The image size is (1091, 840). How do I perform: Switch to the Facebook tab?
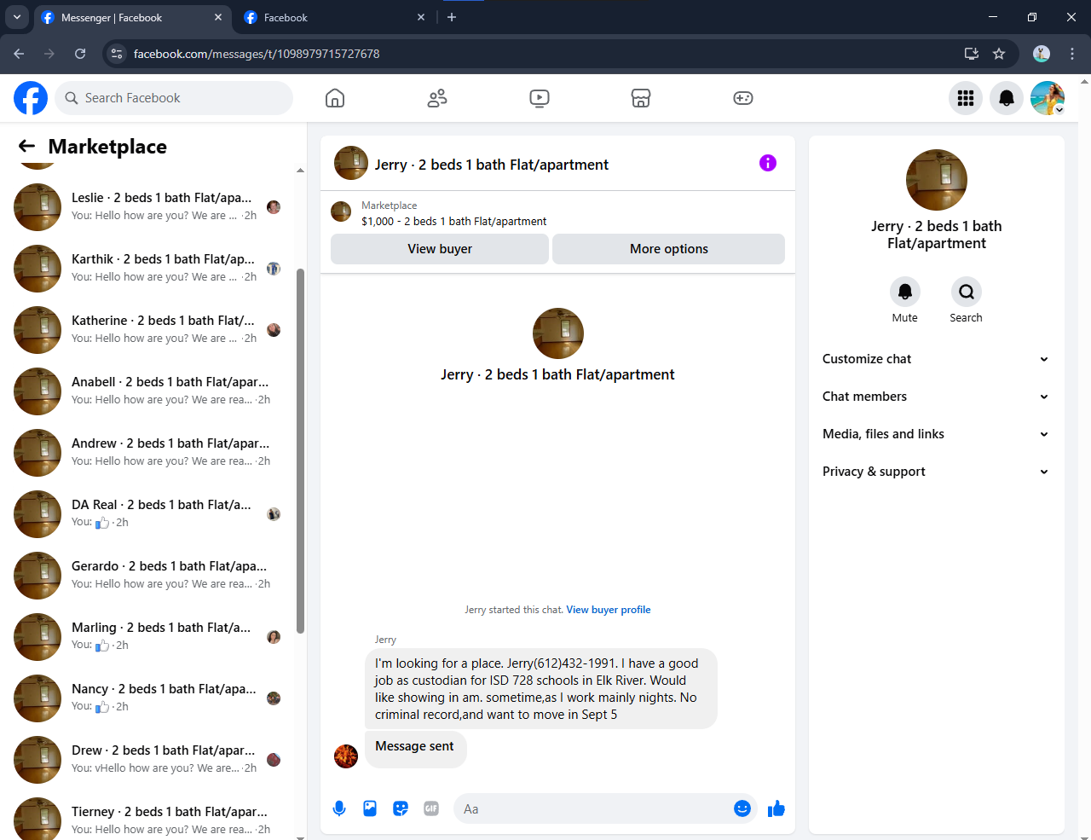[x=335, y=18]
